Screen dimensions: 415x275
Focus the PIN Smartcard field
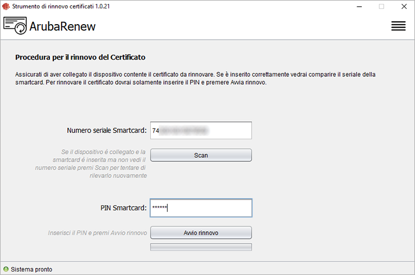click(201, 208)
